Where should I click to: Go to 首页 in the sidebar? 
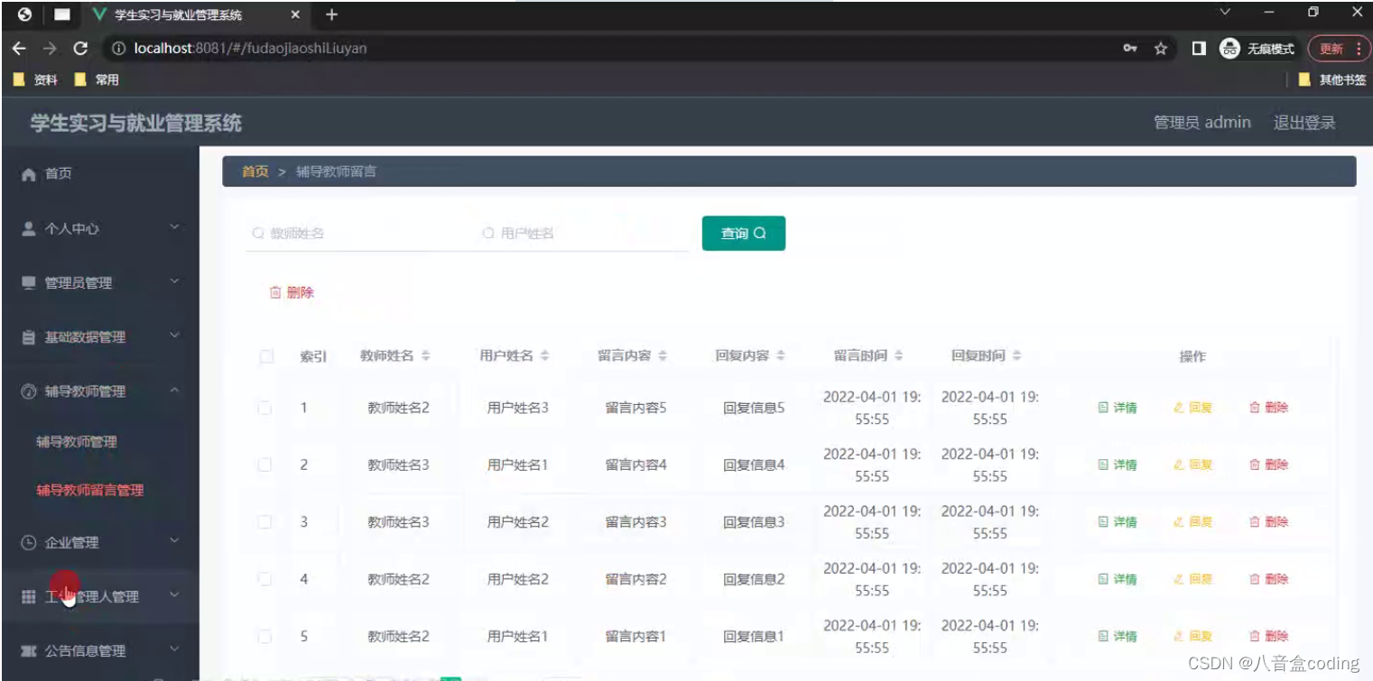tap(99, 174)
